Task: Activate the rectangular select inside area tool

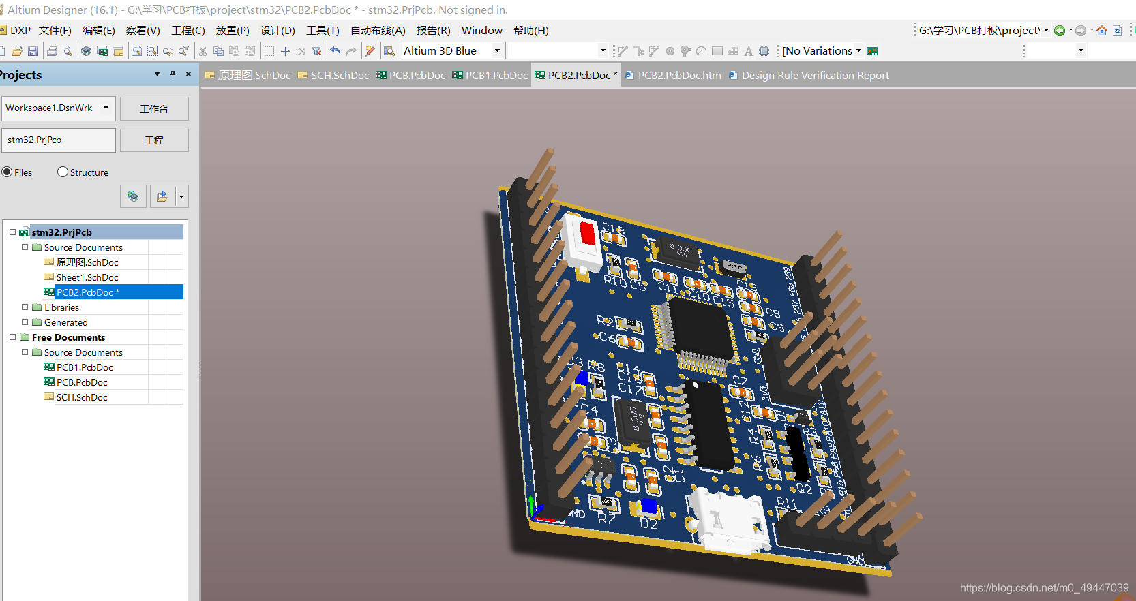Action: pos(269,51)
